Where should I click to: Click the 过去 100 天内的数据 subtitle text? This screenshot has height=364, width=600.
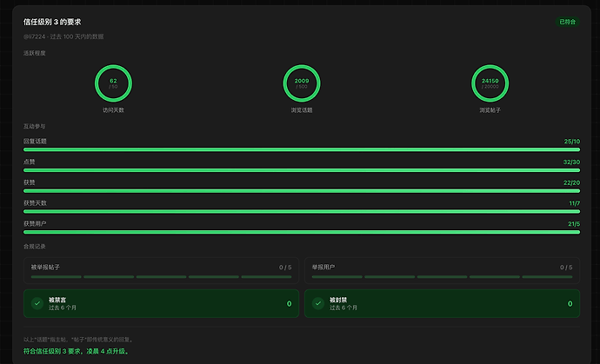click(77, 36)
